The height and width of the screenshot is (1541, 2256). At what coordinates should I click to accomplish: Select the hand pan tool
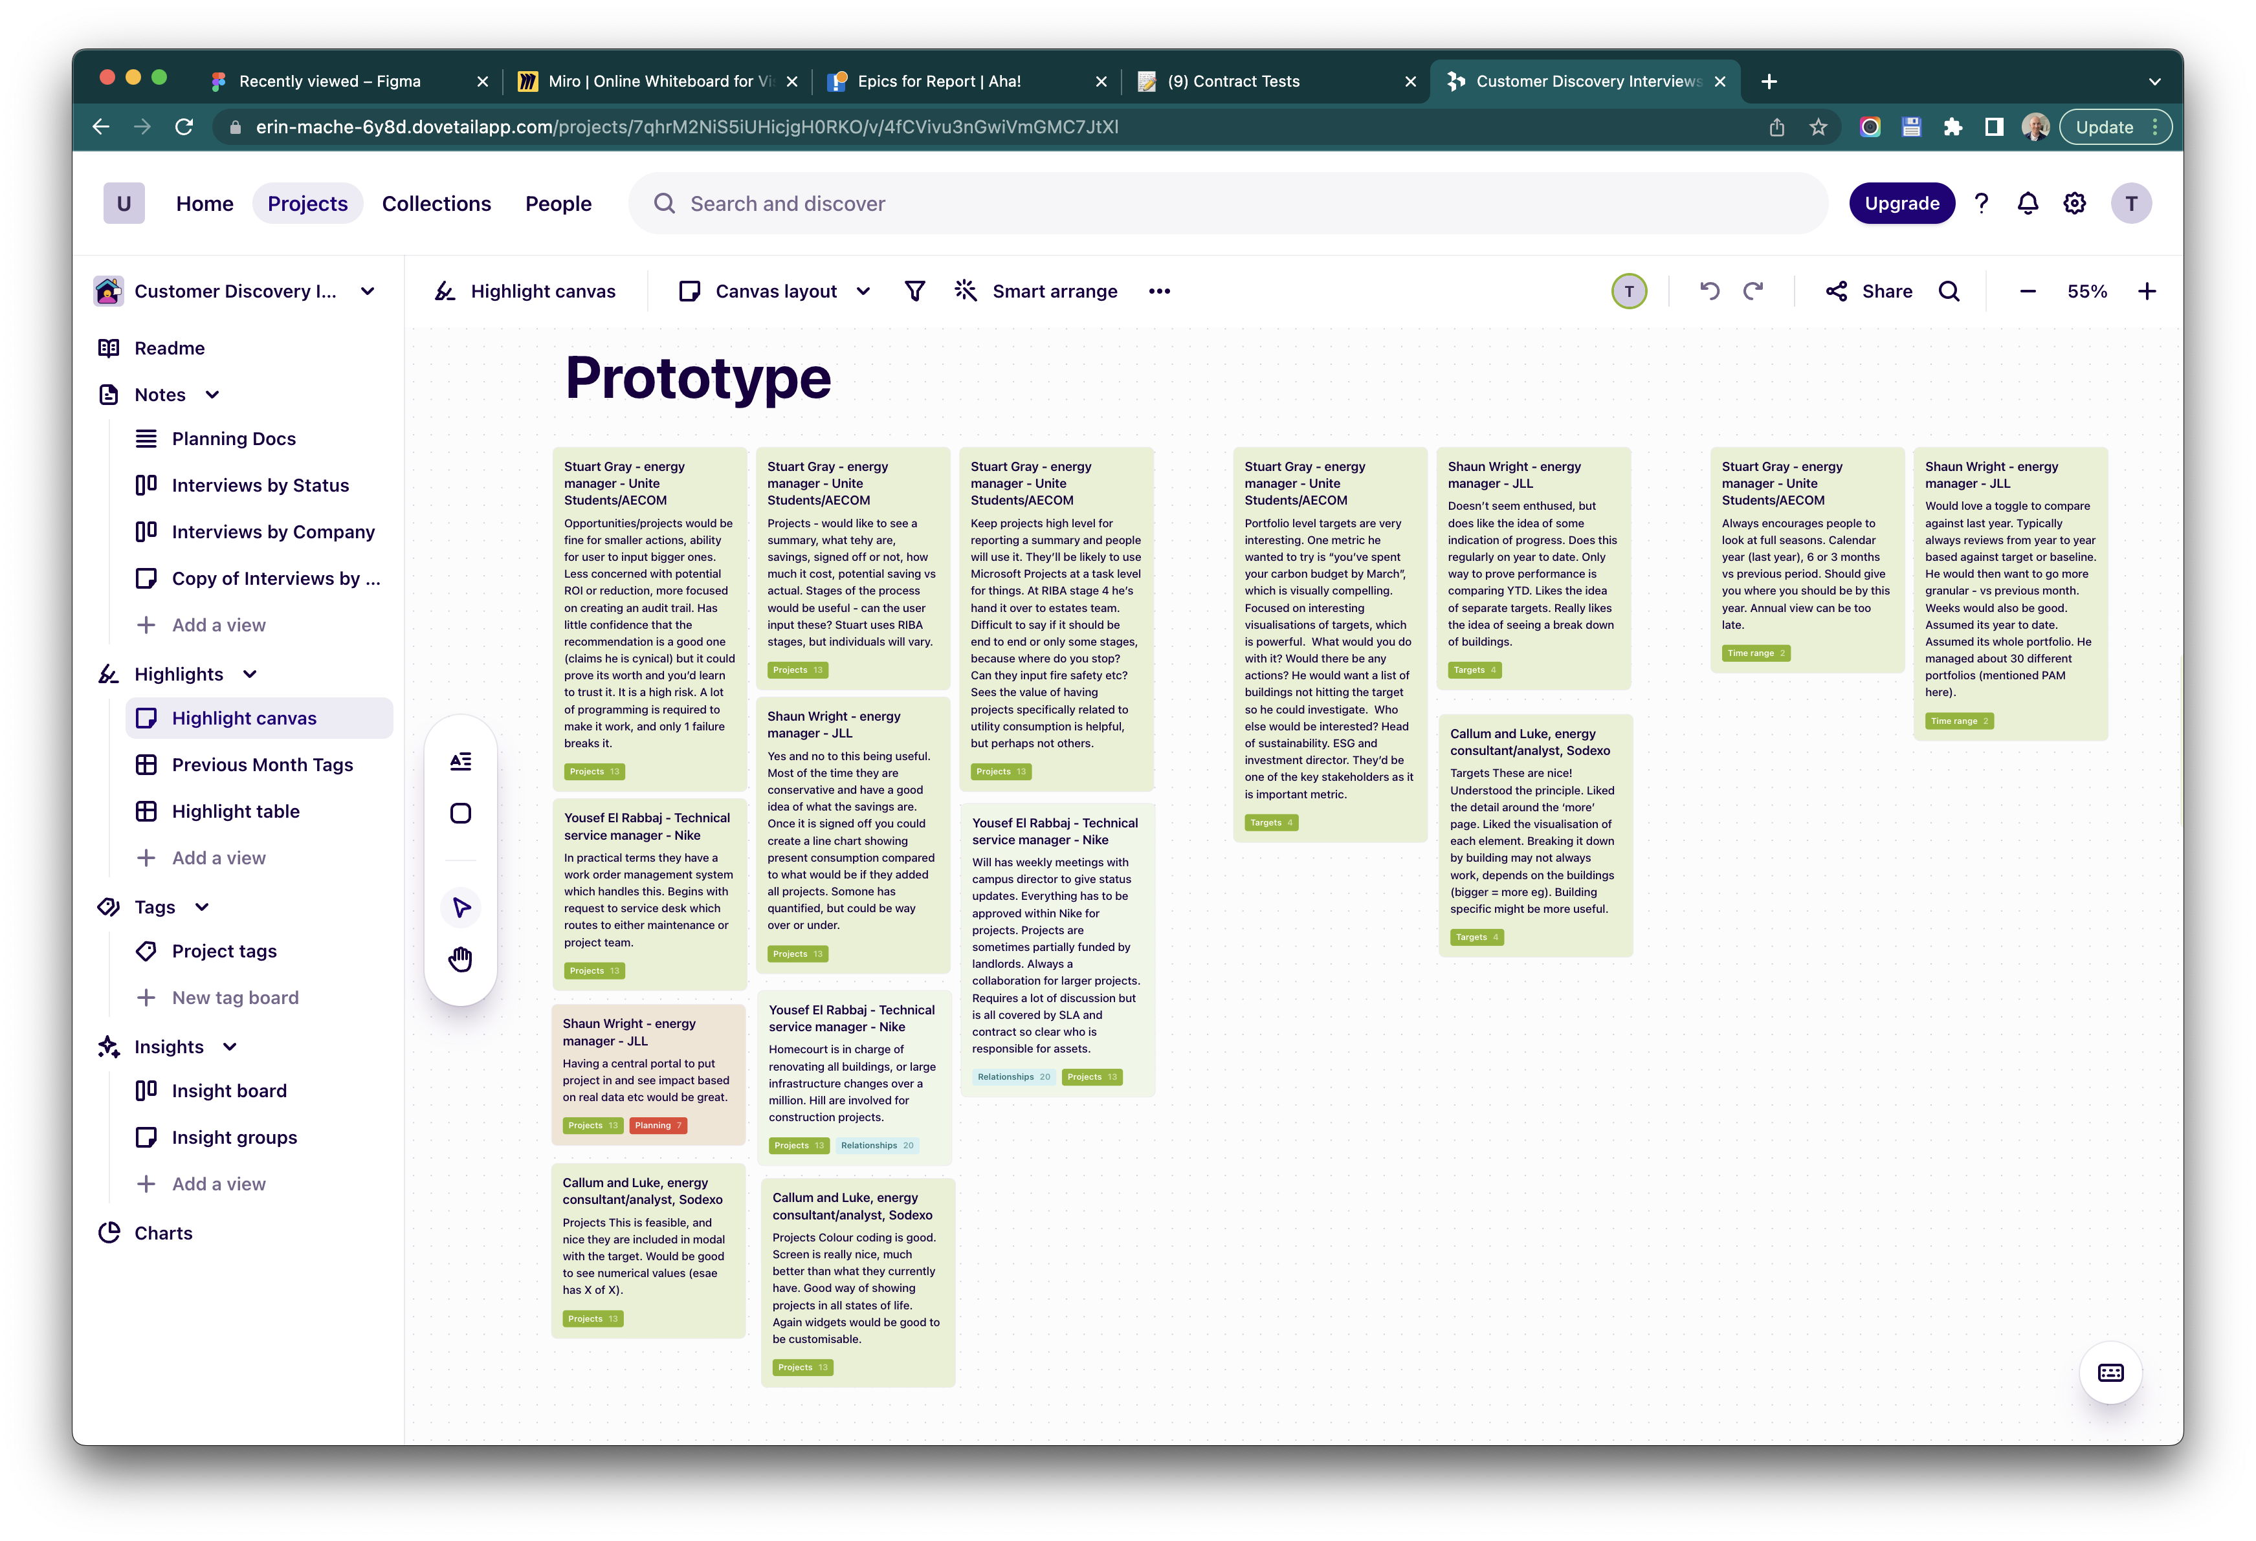pos(461,960)
